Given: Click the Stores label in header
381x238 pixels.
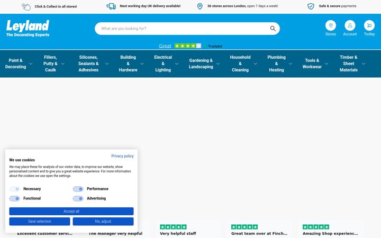Looking at the screenshot, I should [x=330, y=34].
